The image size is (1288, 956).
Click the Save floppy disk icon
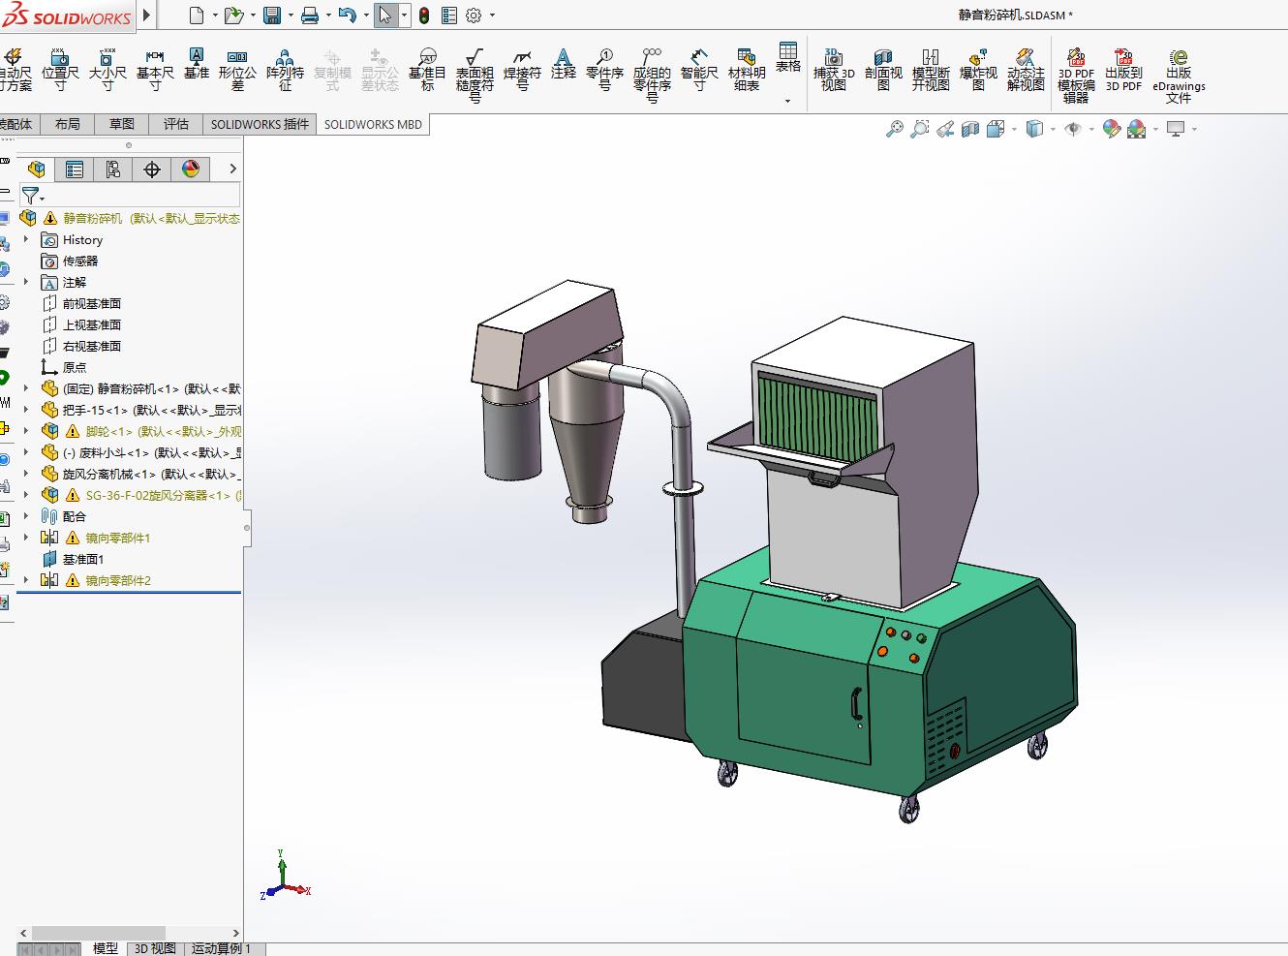(x=272, y=15)
